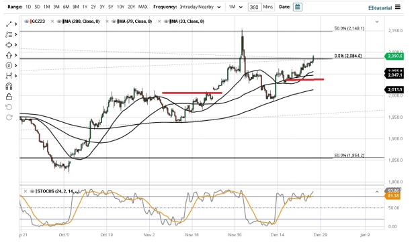Expand arrow marker tool options
This screenshot has height=245, width=420.
pyautogui.click(x=16, y=55)
